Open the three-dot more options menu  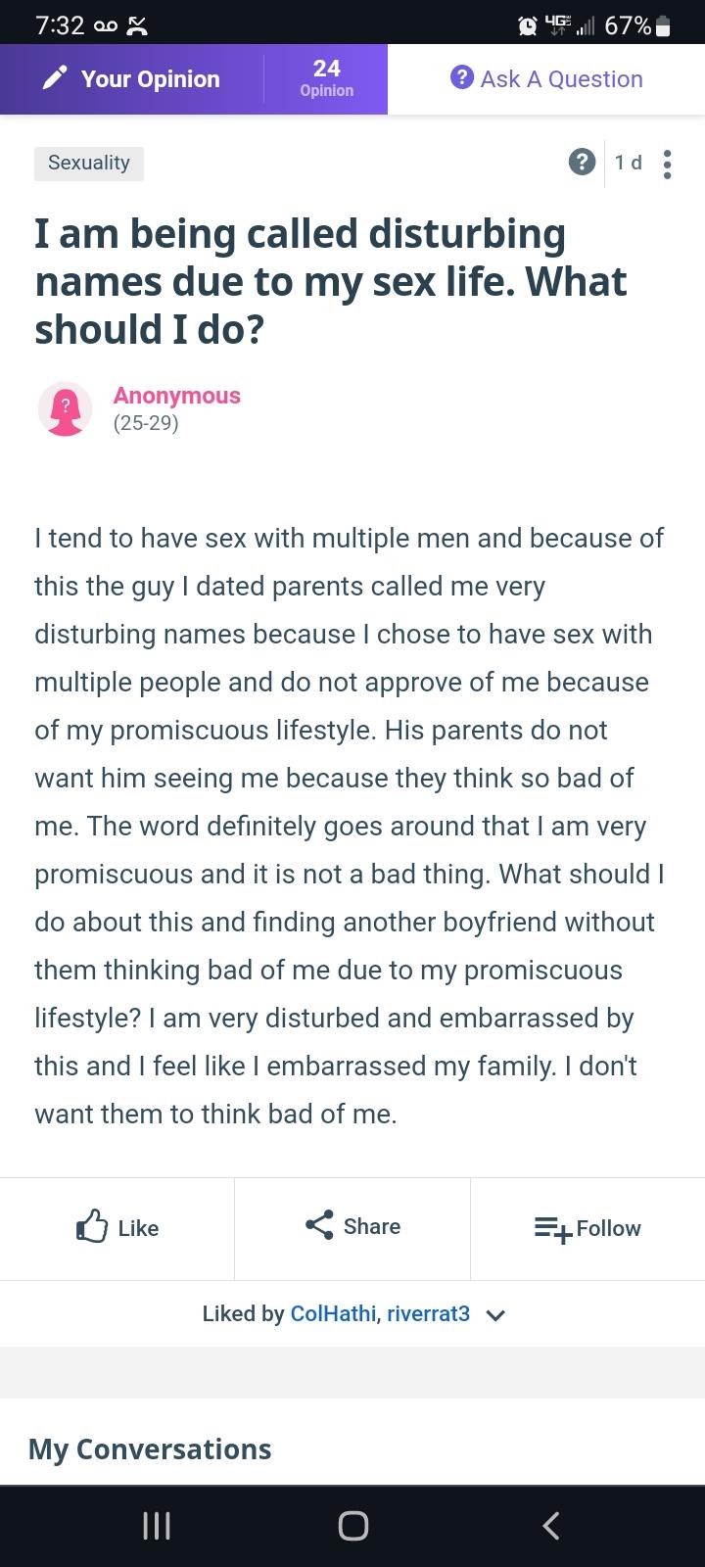coord(667,164)
